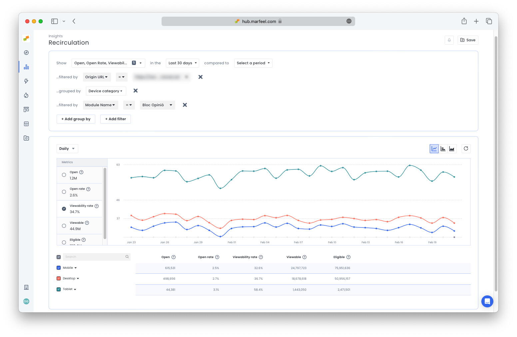Image resolution: width=517 pixels, height=337 pixels.
Task: Select the Open rate metric radio
Action: click(64, 192)
